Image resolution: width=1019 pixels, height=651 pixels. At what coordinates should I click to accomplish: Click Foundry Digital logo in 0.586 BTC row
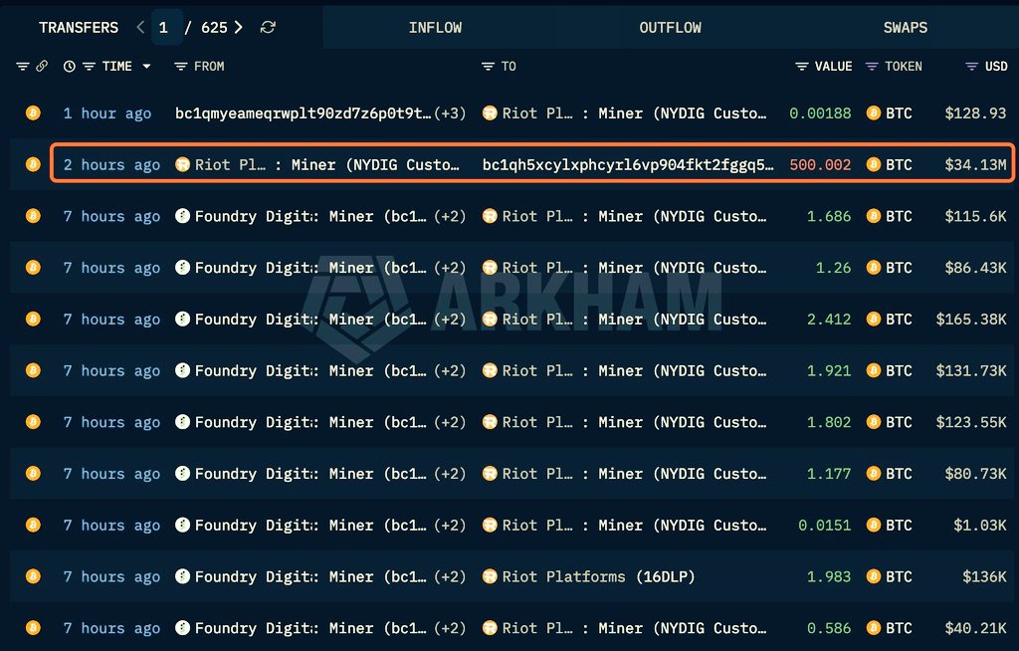(x=183, y=627)
